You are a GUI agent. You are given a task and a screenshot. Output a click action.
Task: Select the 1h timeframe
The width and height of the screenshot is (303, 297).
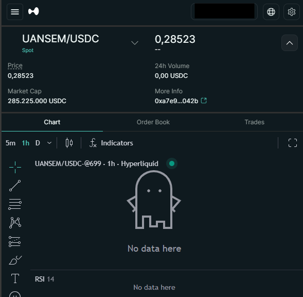(26, 143)
